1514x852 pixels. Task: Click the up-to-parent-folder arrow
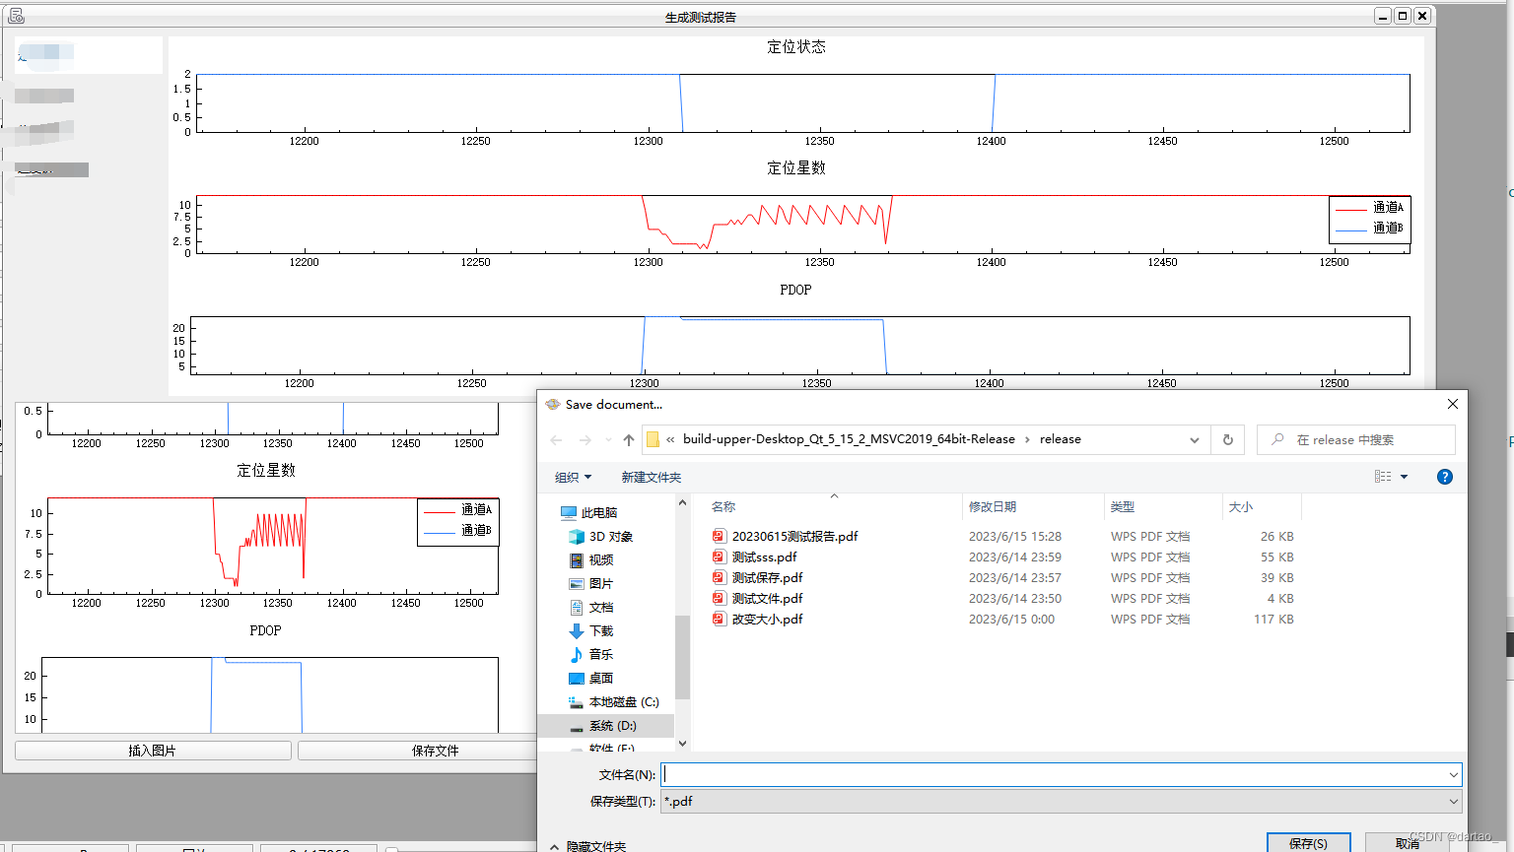coord(628,439)
